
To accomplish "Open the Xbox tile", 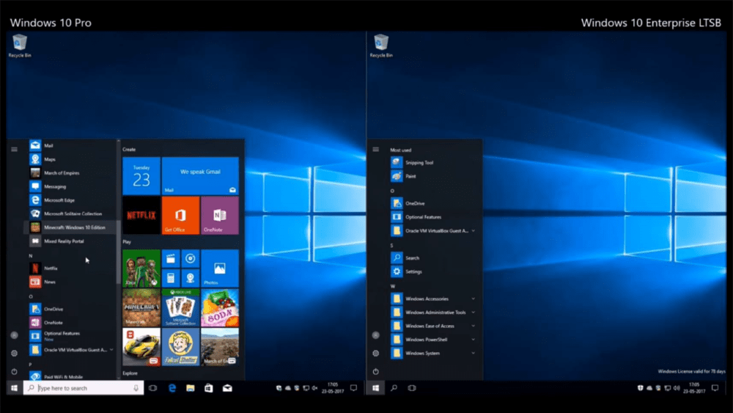I will pyautogui.click(x=141, y=268).
